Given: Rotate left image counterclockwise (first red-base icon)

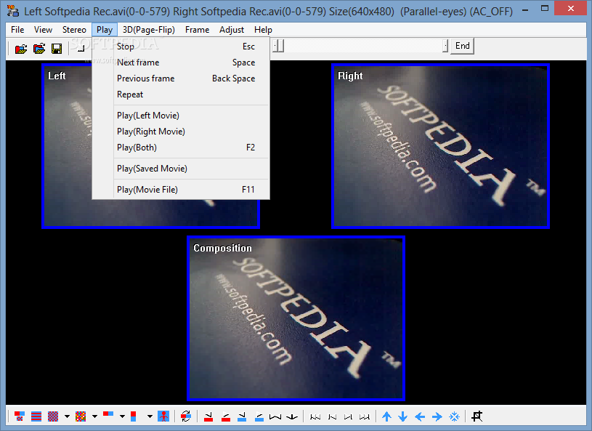Looking at the screenshot, I should tap(208, 416).
